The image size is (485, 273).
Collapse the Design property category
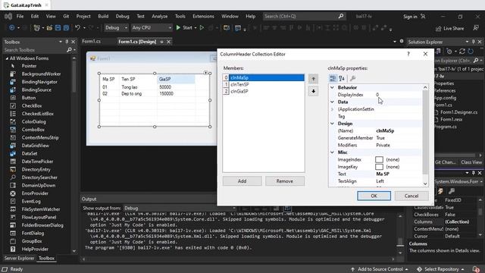tap(332, 124)
